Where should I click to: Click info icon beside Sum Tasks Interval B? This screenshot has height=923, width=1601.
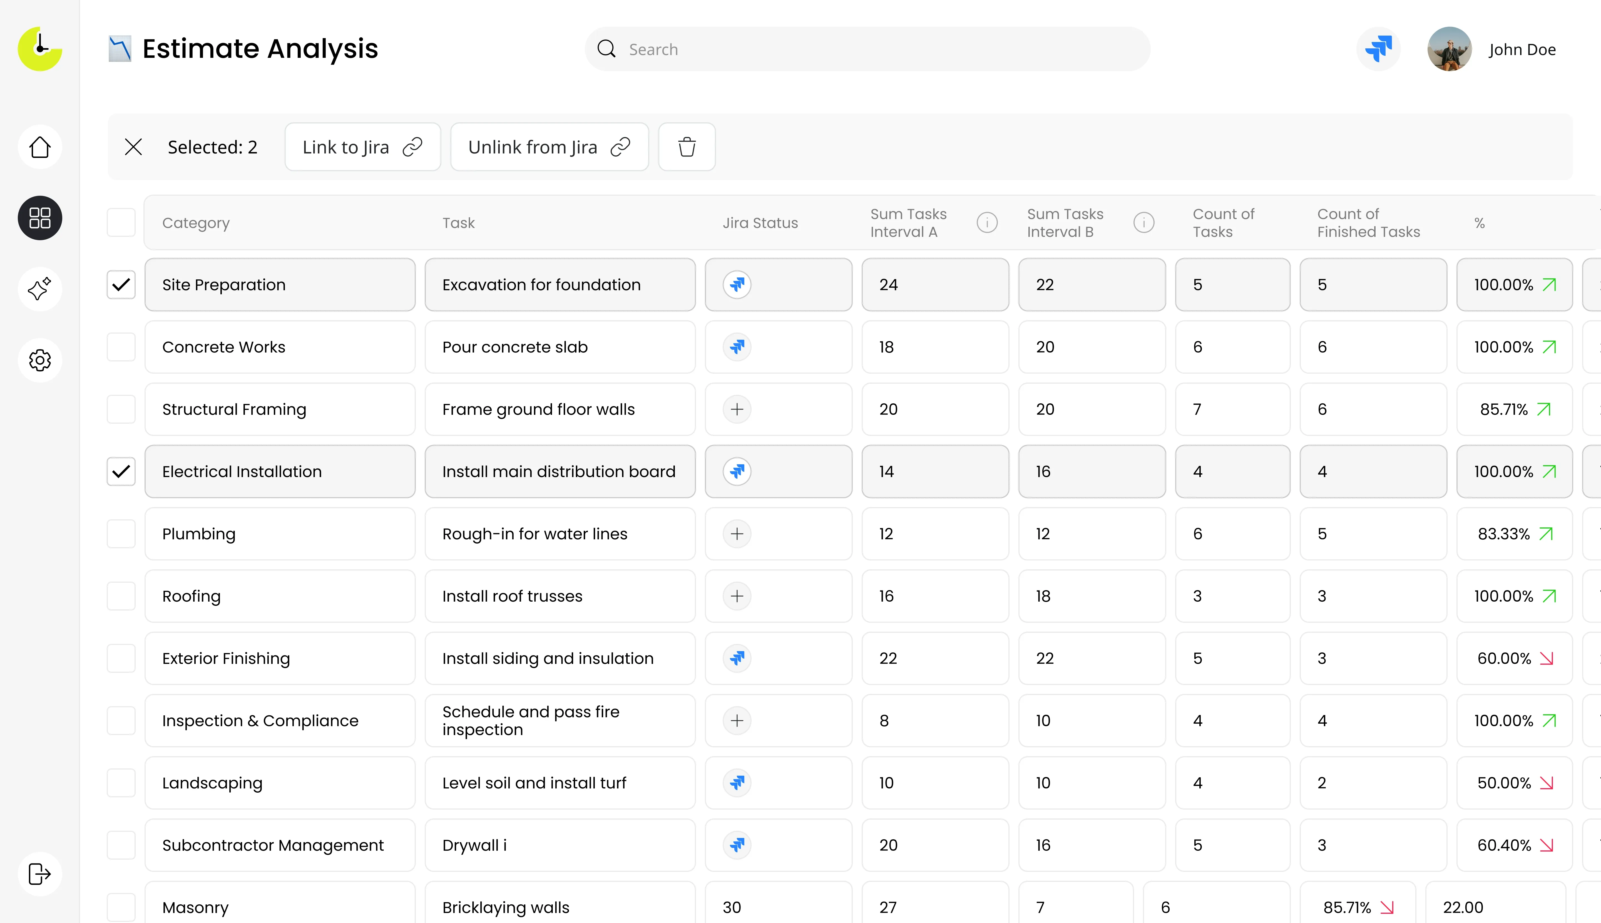coord(1143,222)
